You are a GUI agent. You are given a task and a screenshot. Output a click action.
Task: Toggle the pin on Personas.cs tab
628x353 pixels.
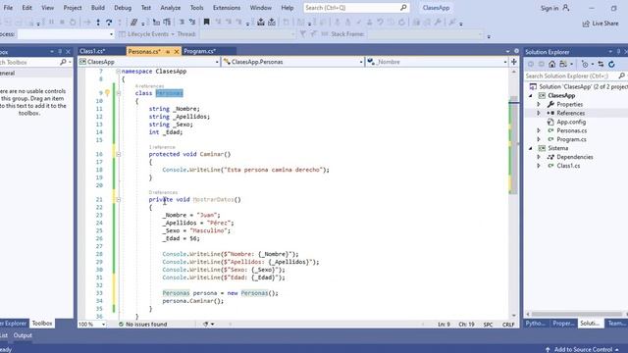(168, 52)
